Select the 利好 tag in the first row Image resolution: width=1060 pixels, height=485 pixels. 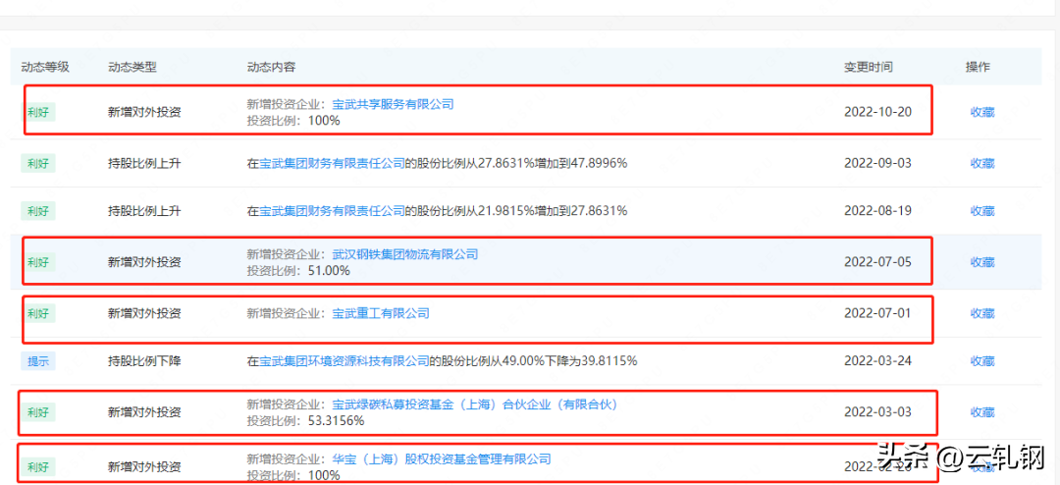(38, 112)
